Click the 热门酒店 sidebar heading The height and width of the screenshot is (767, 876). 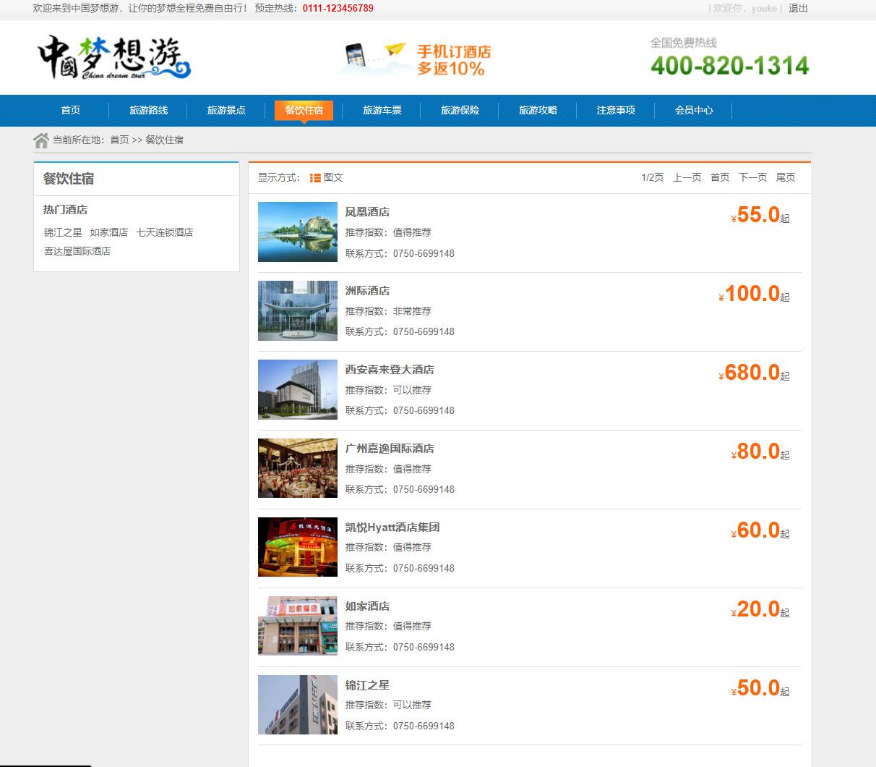(65, 210)
